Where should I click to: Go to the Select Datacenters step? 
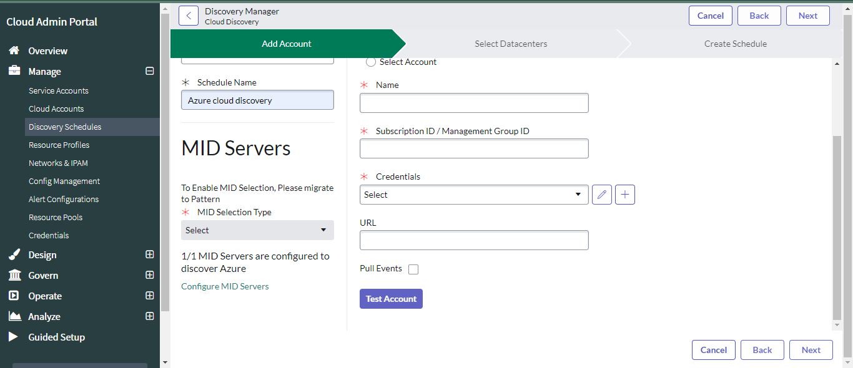pyautogui.click(x=511, y=44)
